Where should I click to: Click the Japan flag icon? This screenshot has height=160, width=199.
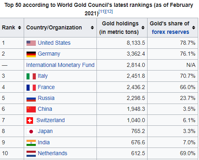[31, 131]
